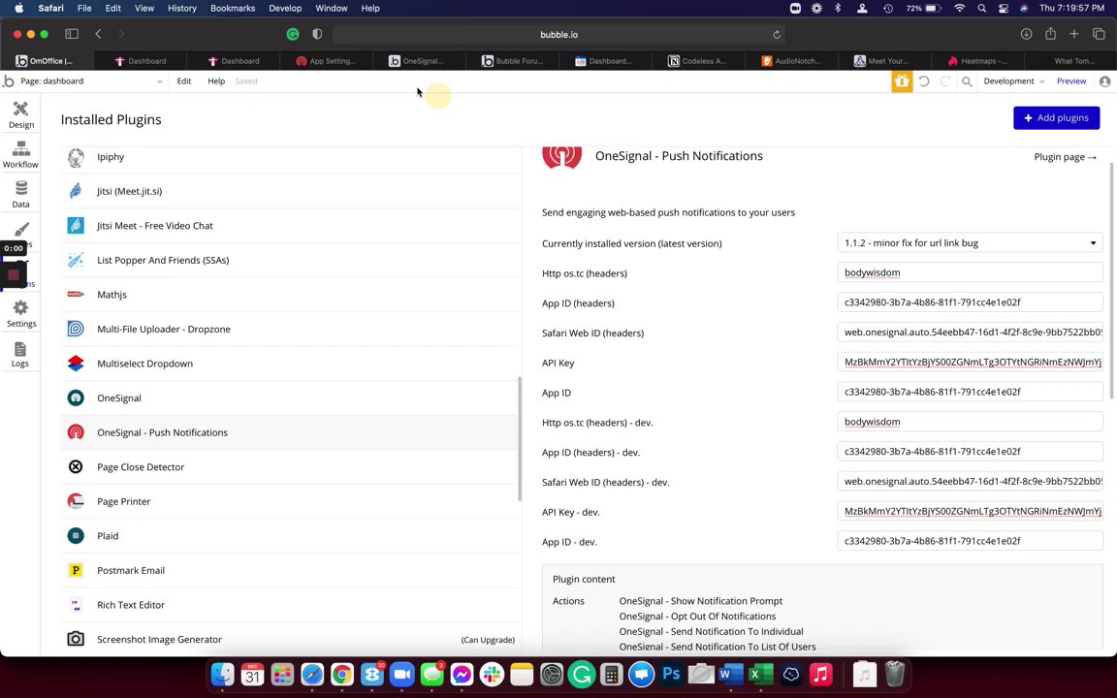This screenshot has height=698, width=1117.
Task: Stop the screen recording red button
Action: coord(14,274)
